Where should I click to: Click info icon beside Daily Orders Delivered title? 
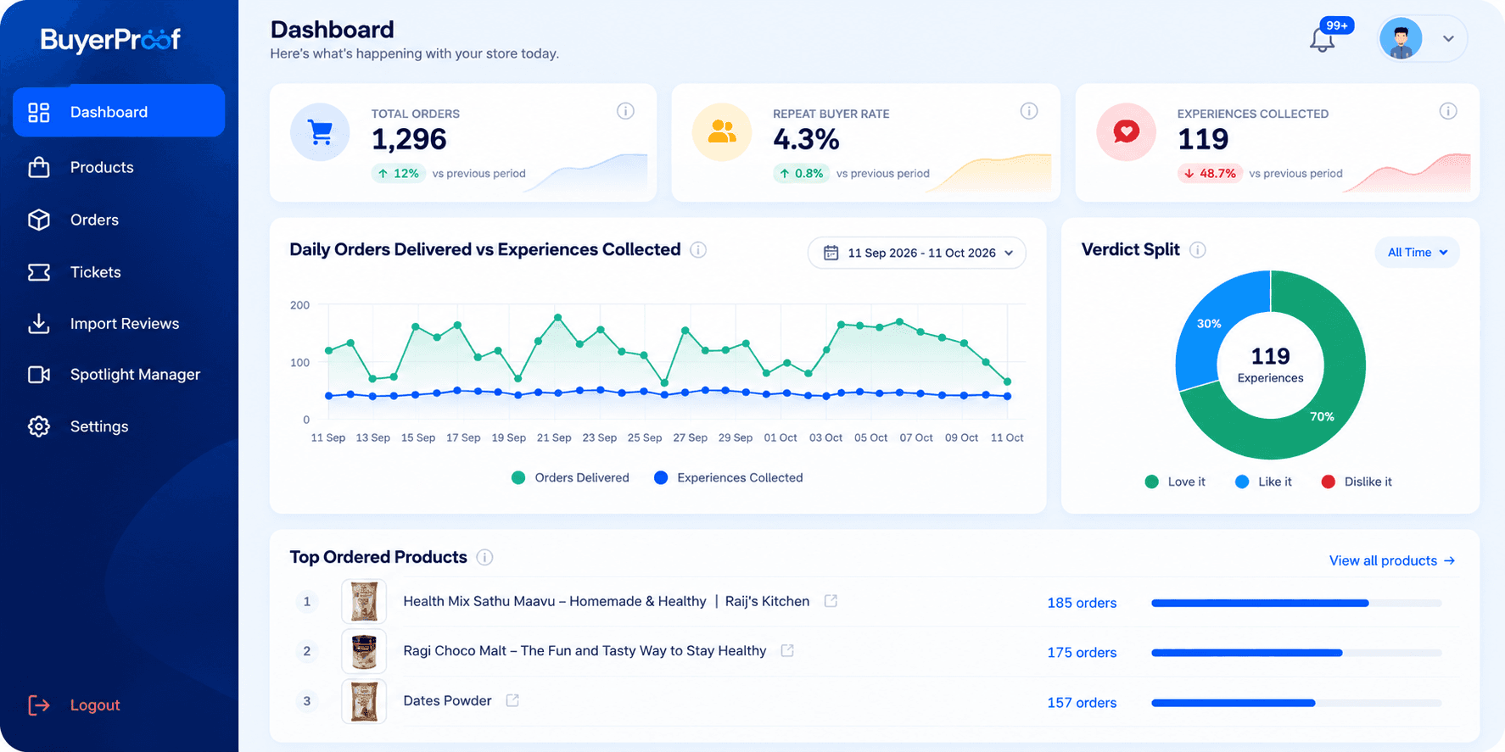[698, 249]
